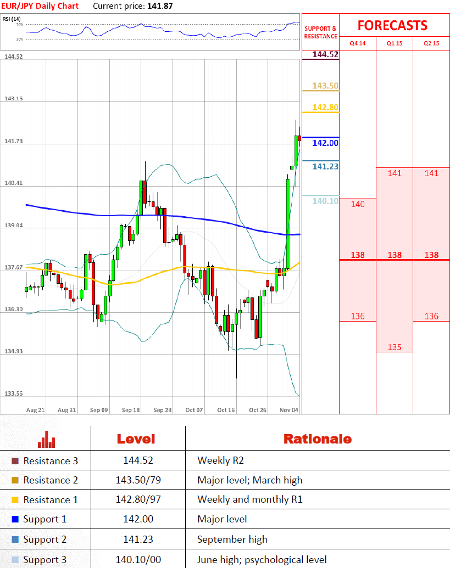Click the Q4 14 median forecast 138
Viewport: 450px width, 568px height.
coord(358,255)
